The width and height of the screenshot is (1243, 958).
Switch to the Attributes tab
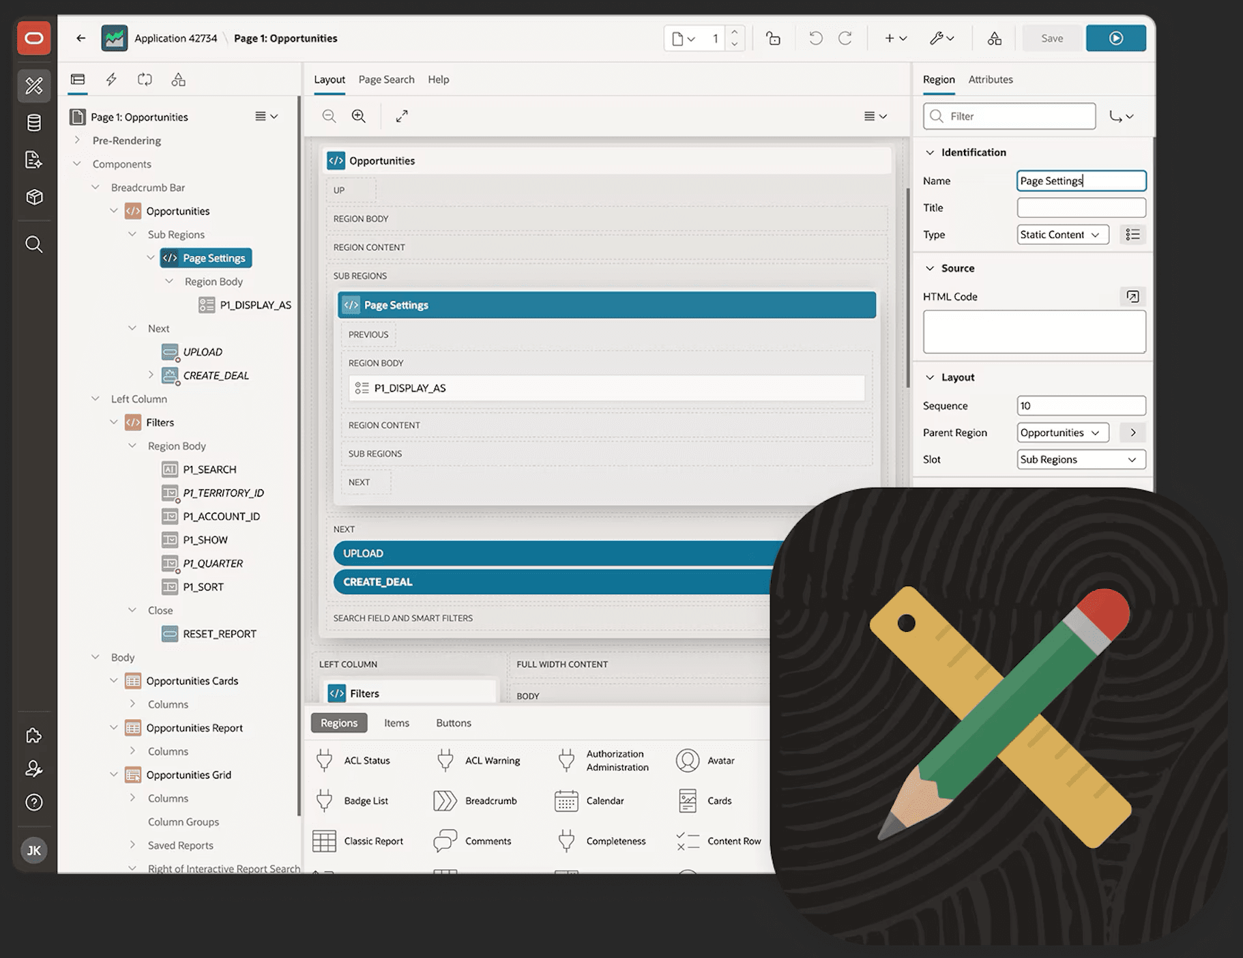(991, 79)
